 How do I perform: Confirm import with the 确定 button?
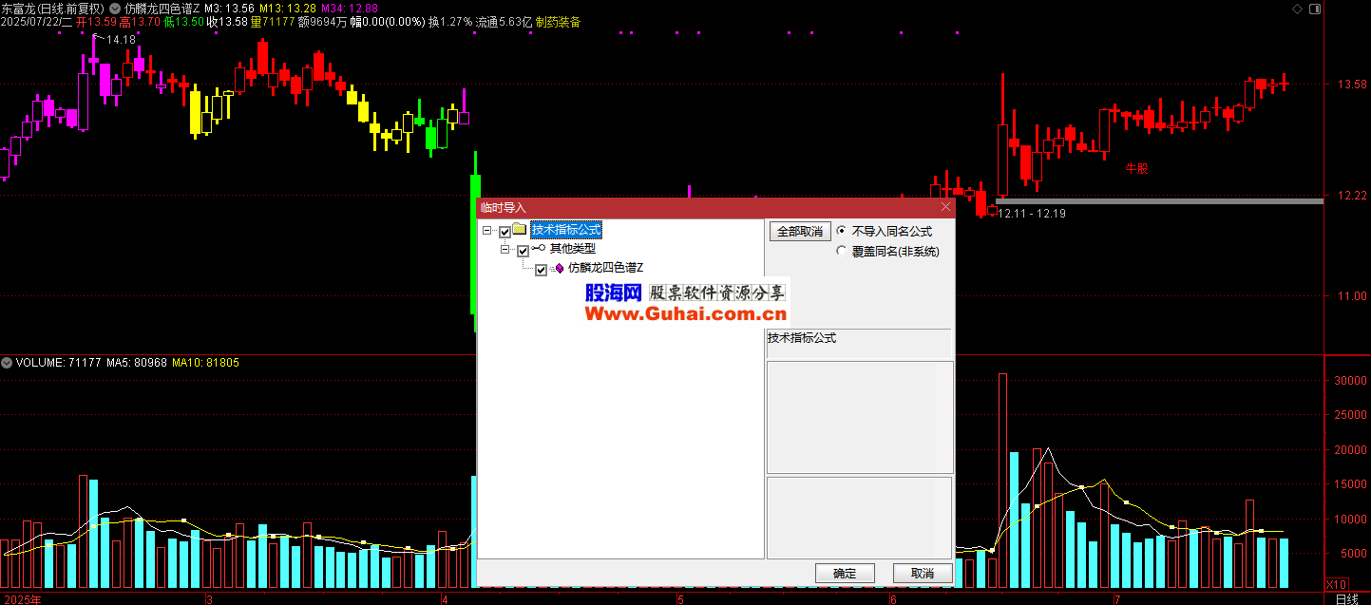point(844,573)
